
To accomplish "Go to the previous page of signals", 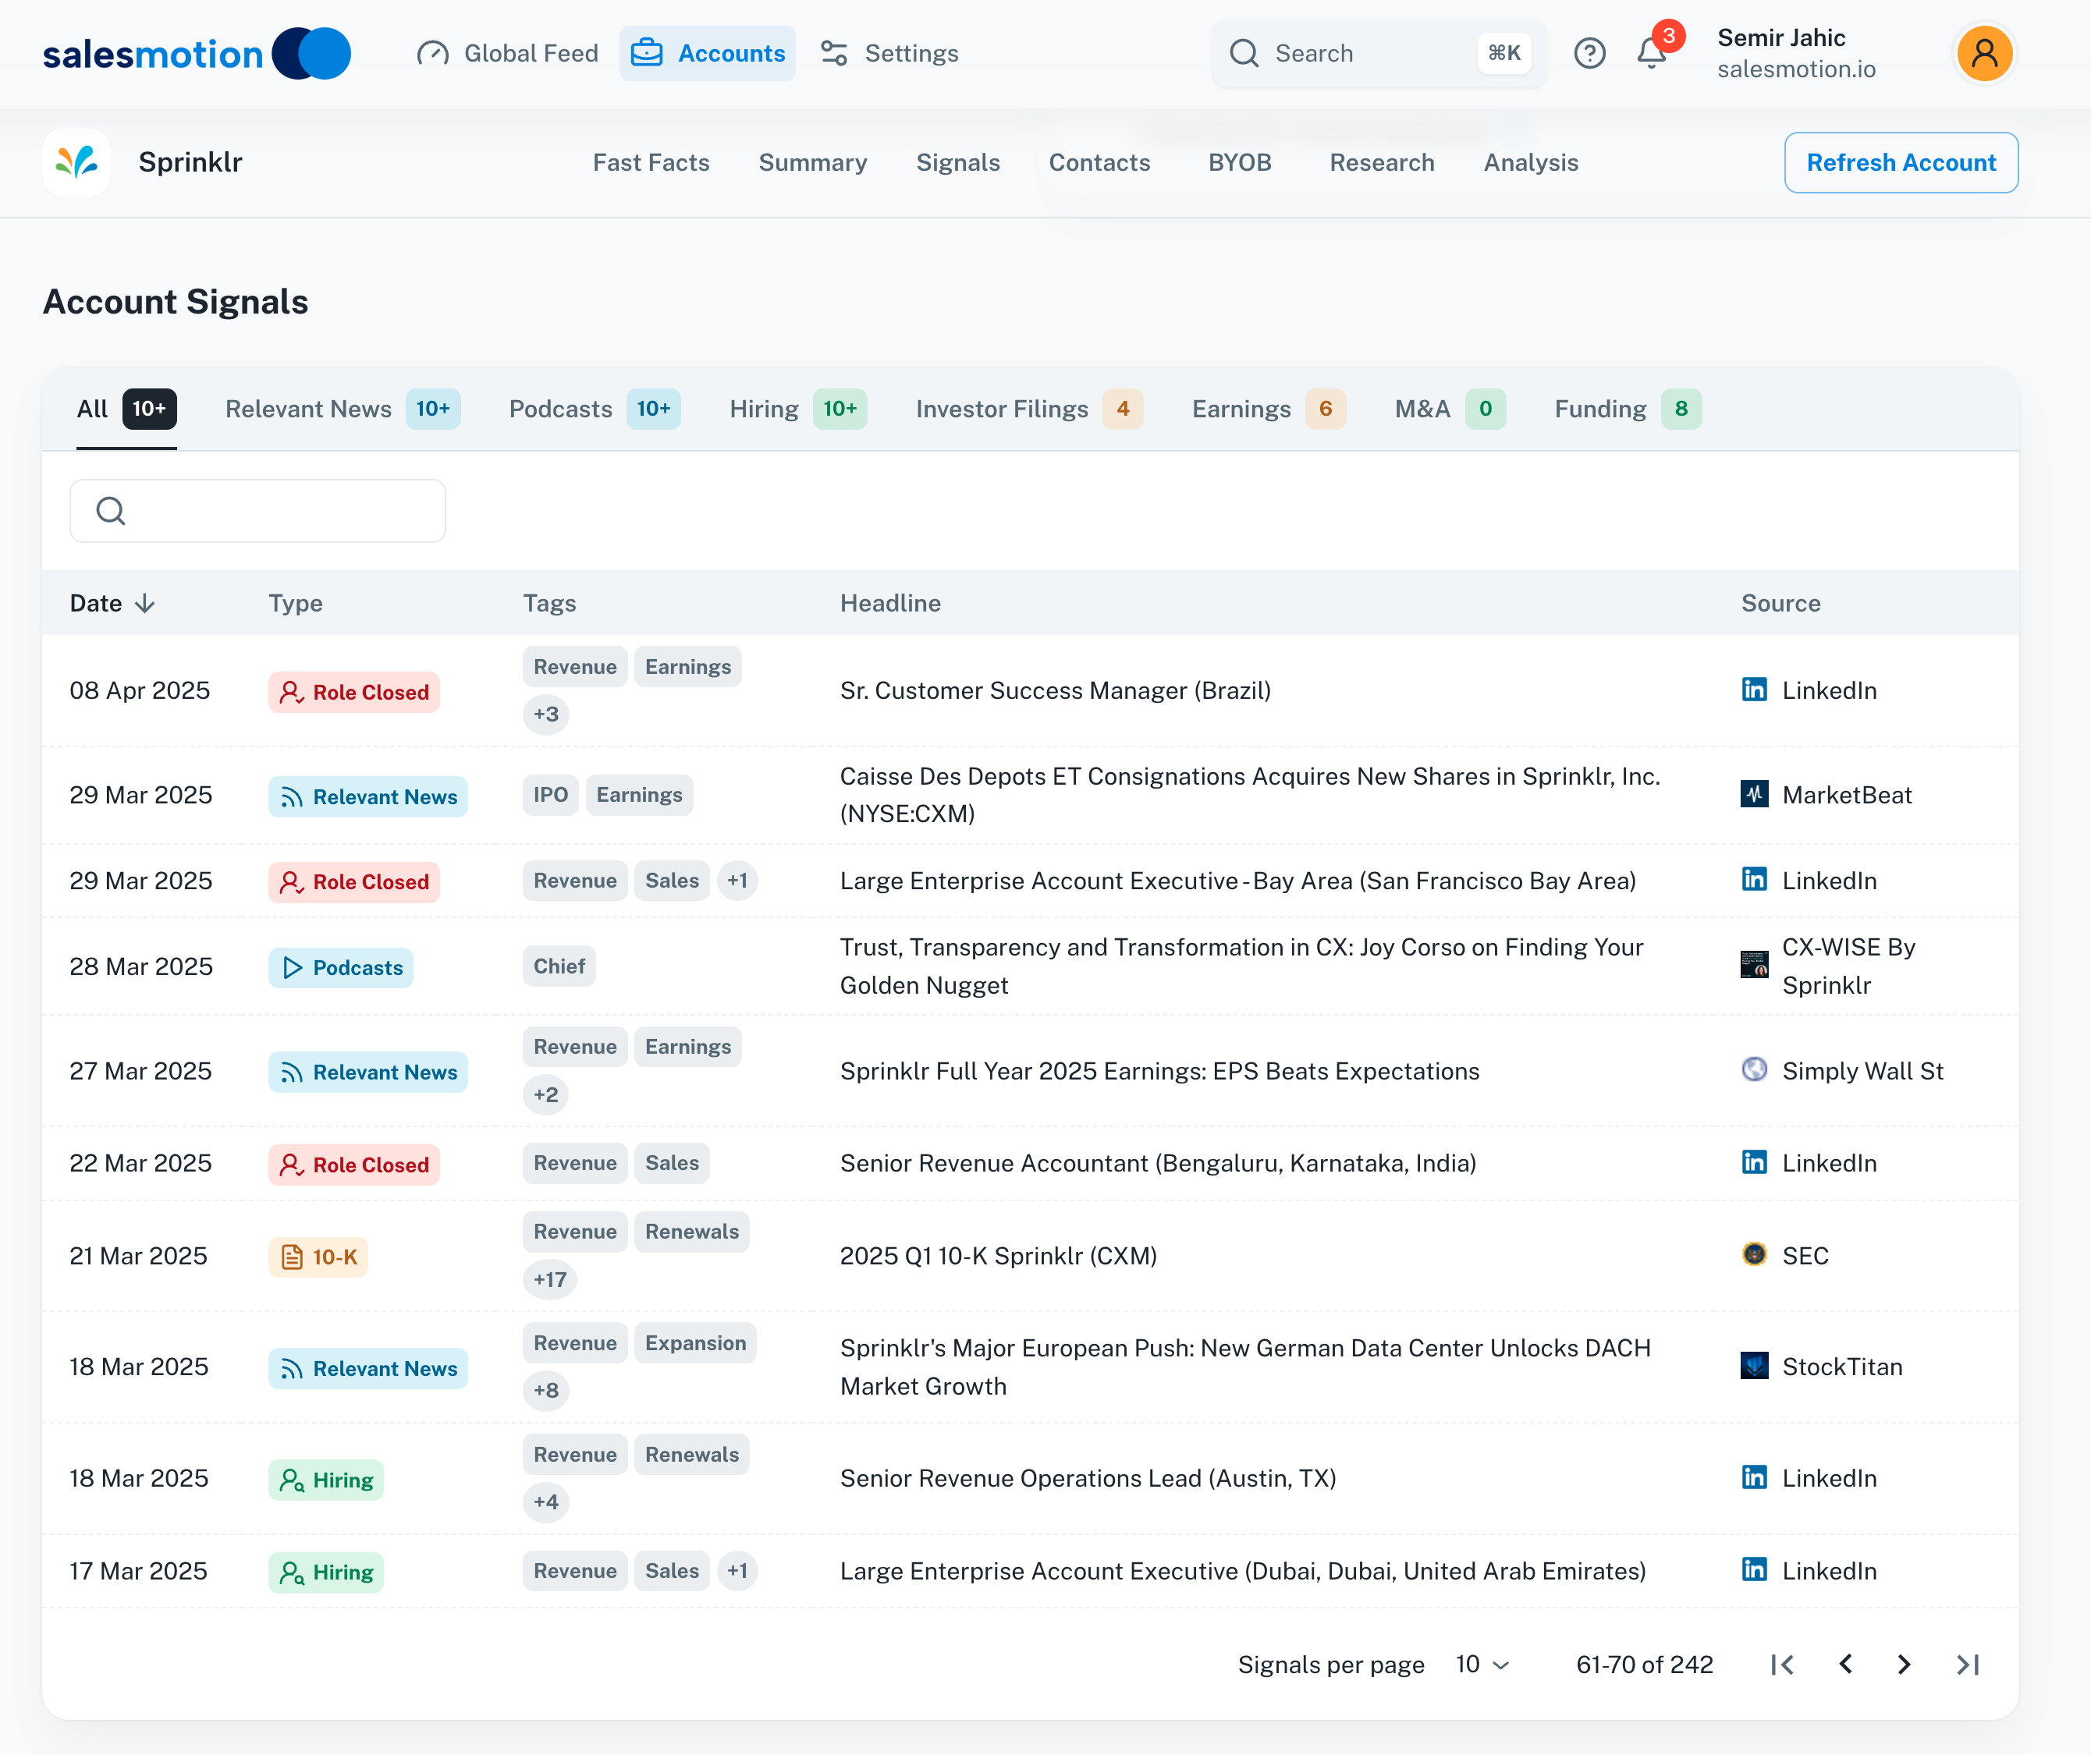I will click(x=1845, y=1665).
